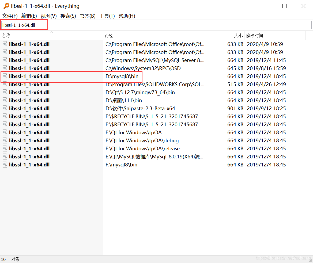Click date 2019/12/4 11:45

(266, 60)
